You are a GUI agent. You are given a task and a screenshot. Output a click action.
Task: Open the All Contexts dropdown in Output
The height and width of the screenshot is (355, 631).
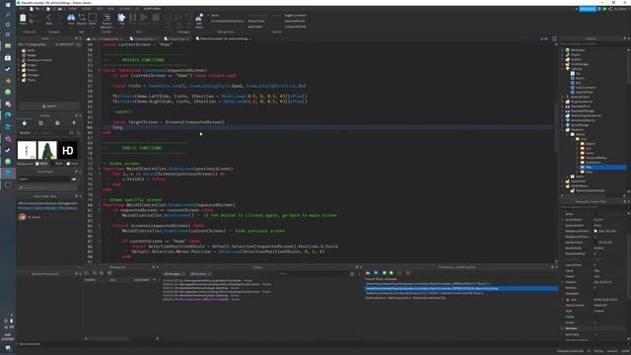(x=200, y=274)
